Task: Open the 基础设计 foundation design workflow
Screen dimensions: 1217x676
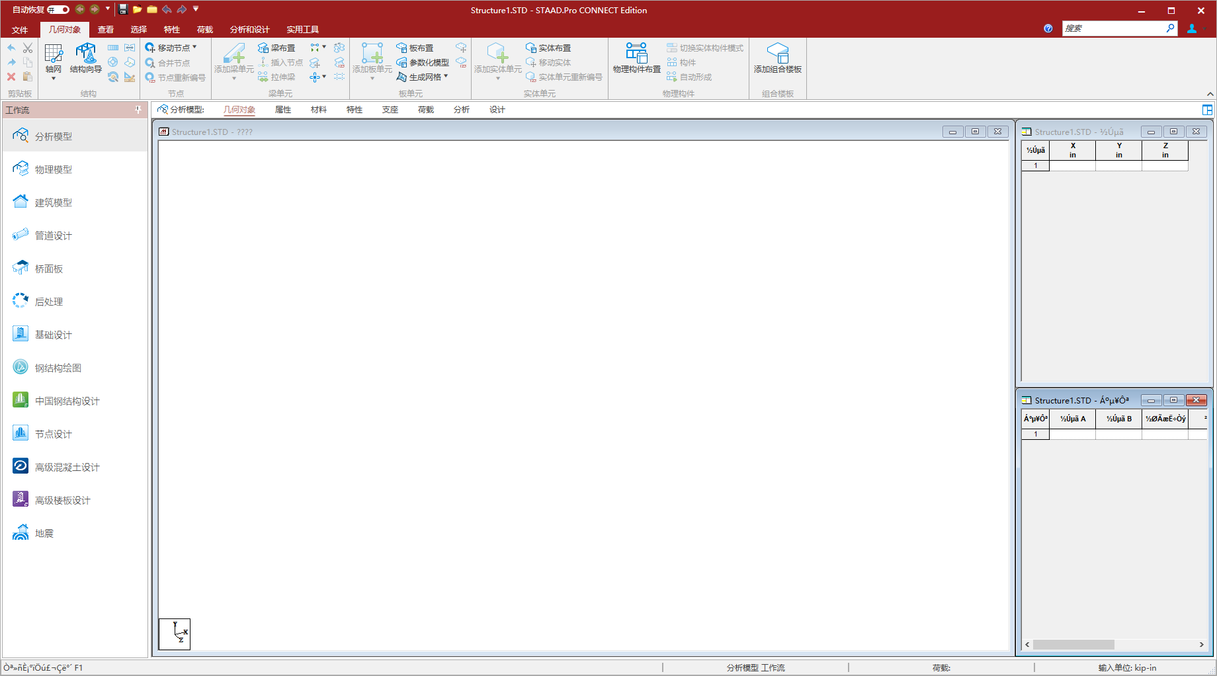Action: (75, 335)
